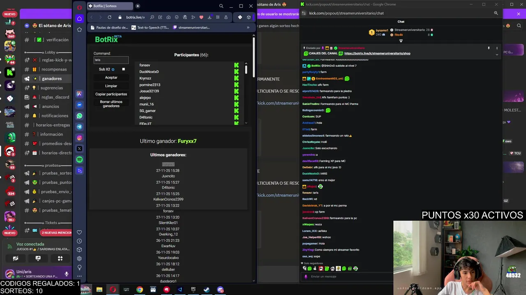
Task: Click the Sub X2 info icon
Action: pyautogui.click(x=113, y=70)
